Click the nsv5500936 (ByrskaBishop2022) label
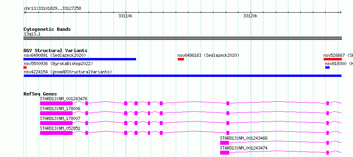Viewport: 353px width, 157px height. pos(58,64)
